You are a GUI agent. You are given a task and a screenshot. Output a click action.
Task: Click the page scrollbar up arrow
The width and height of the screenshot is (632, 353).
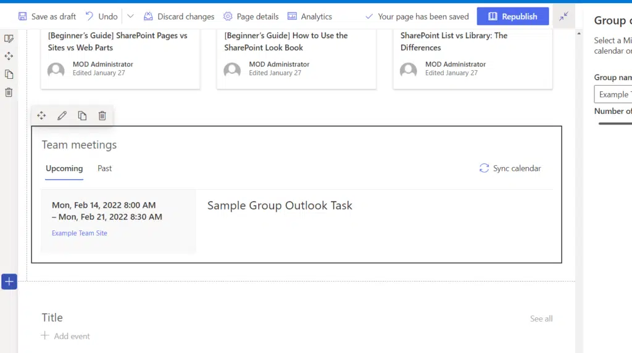tap(579, 34)
